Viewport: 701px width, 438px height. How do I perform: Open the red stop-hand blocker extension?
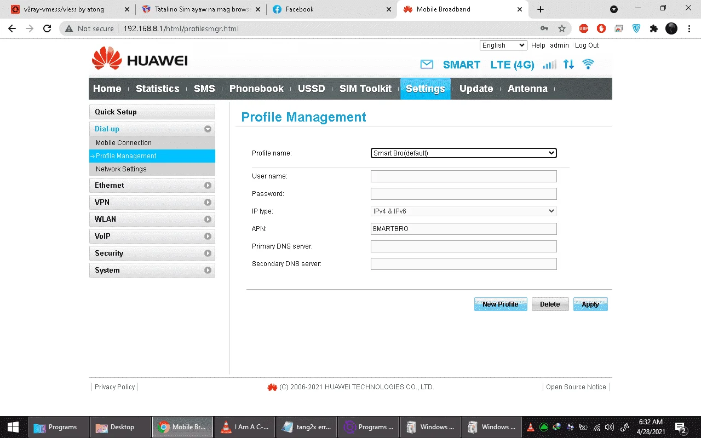click(x=601, y=28)
